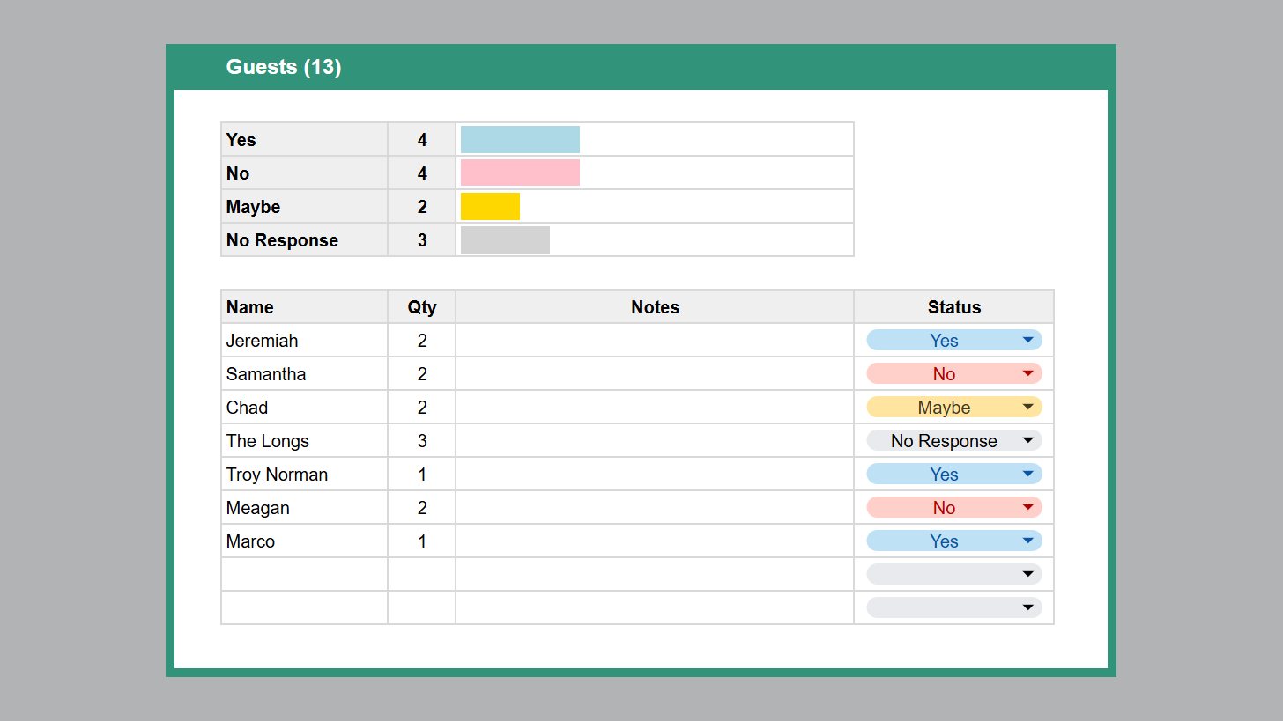Open Marco's Yes status dropdown
The image size is (1283, 721).
pyautogui.click(x=953, y=541)
